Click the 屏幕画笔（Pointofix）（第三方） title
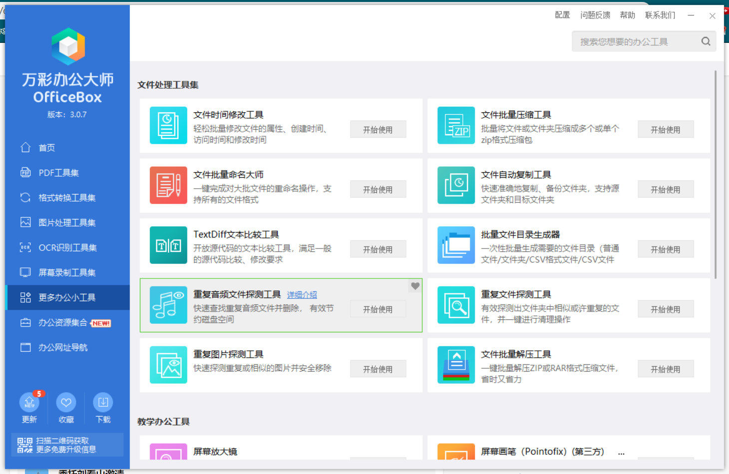 pyautogui.click(x=543, y=452)
